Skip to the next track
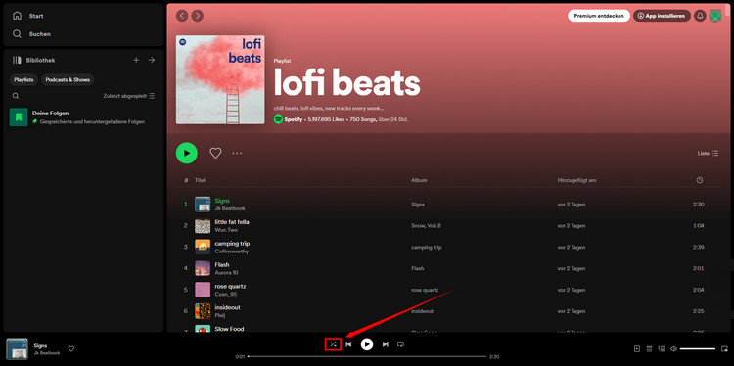The width and height of the screenshot is (734, 366). (385, 344)
